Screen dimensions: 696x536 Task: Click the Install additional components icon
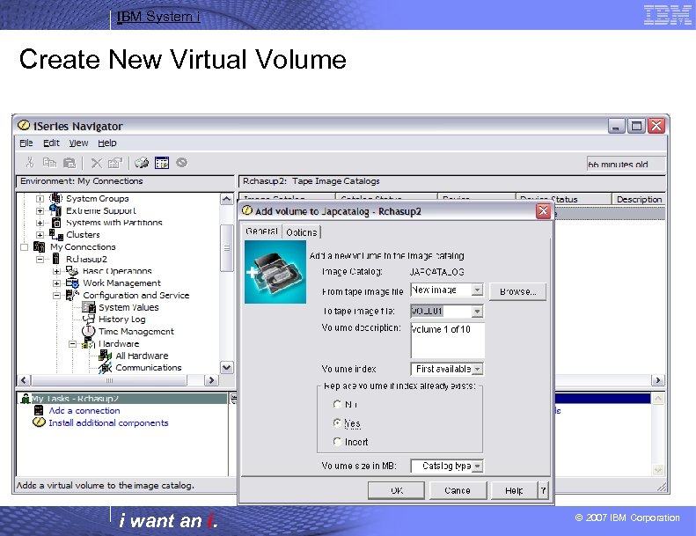[39, 422]
